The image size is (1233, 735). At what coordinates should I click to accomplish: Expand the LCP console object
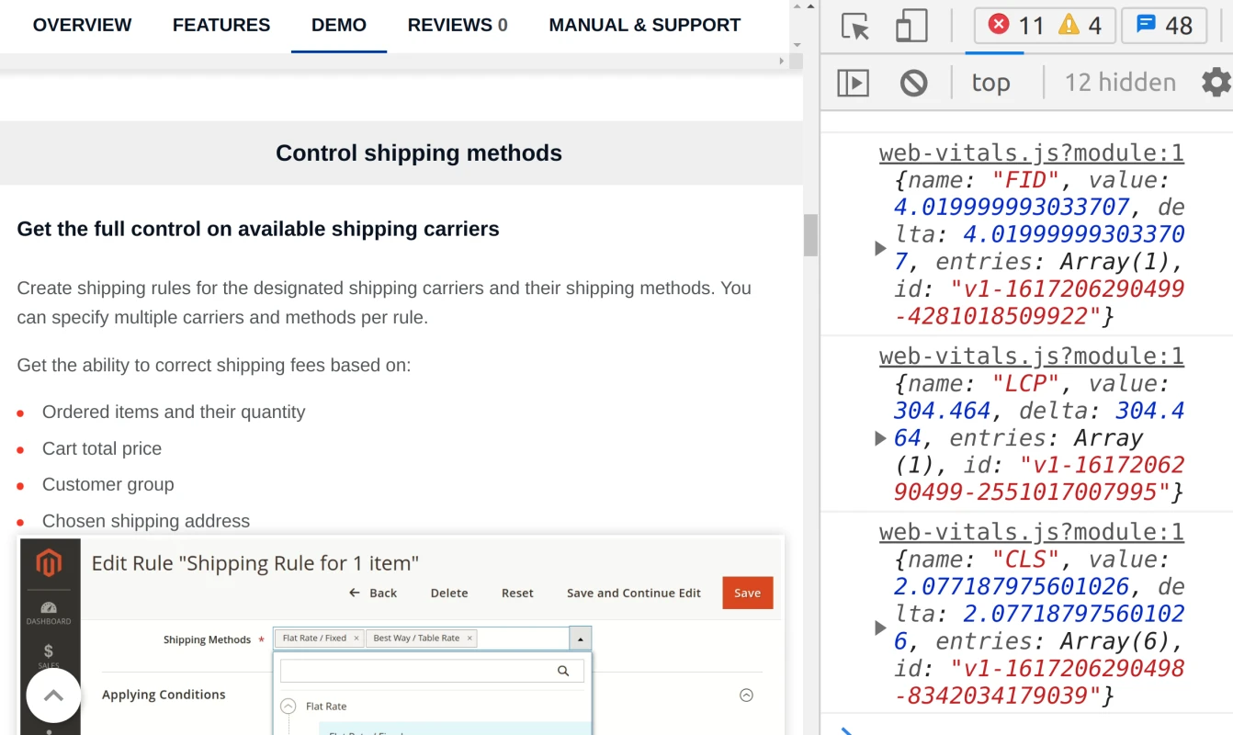880,438
